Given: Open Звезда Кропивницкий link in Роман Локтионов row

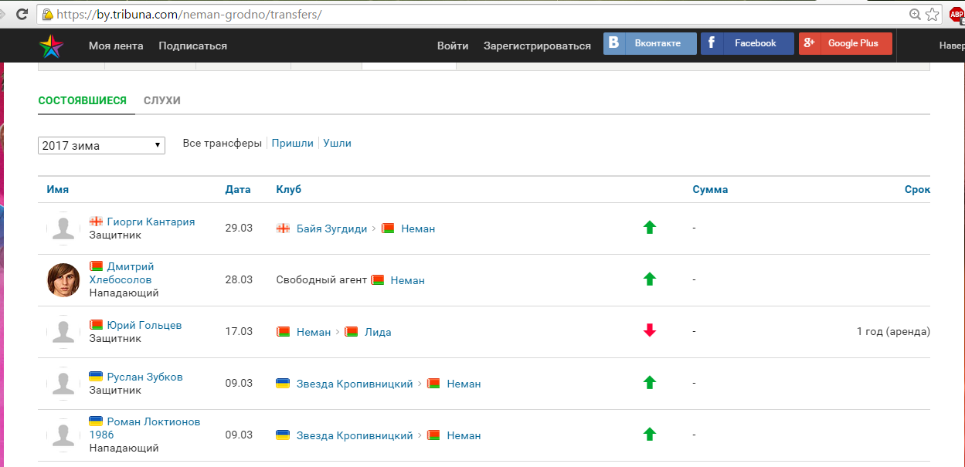Looking at the screenshot, I should point(355,435).
